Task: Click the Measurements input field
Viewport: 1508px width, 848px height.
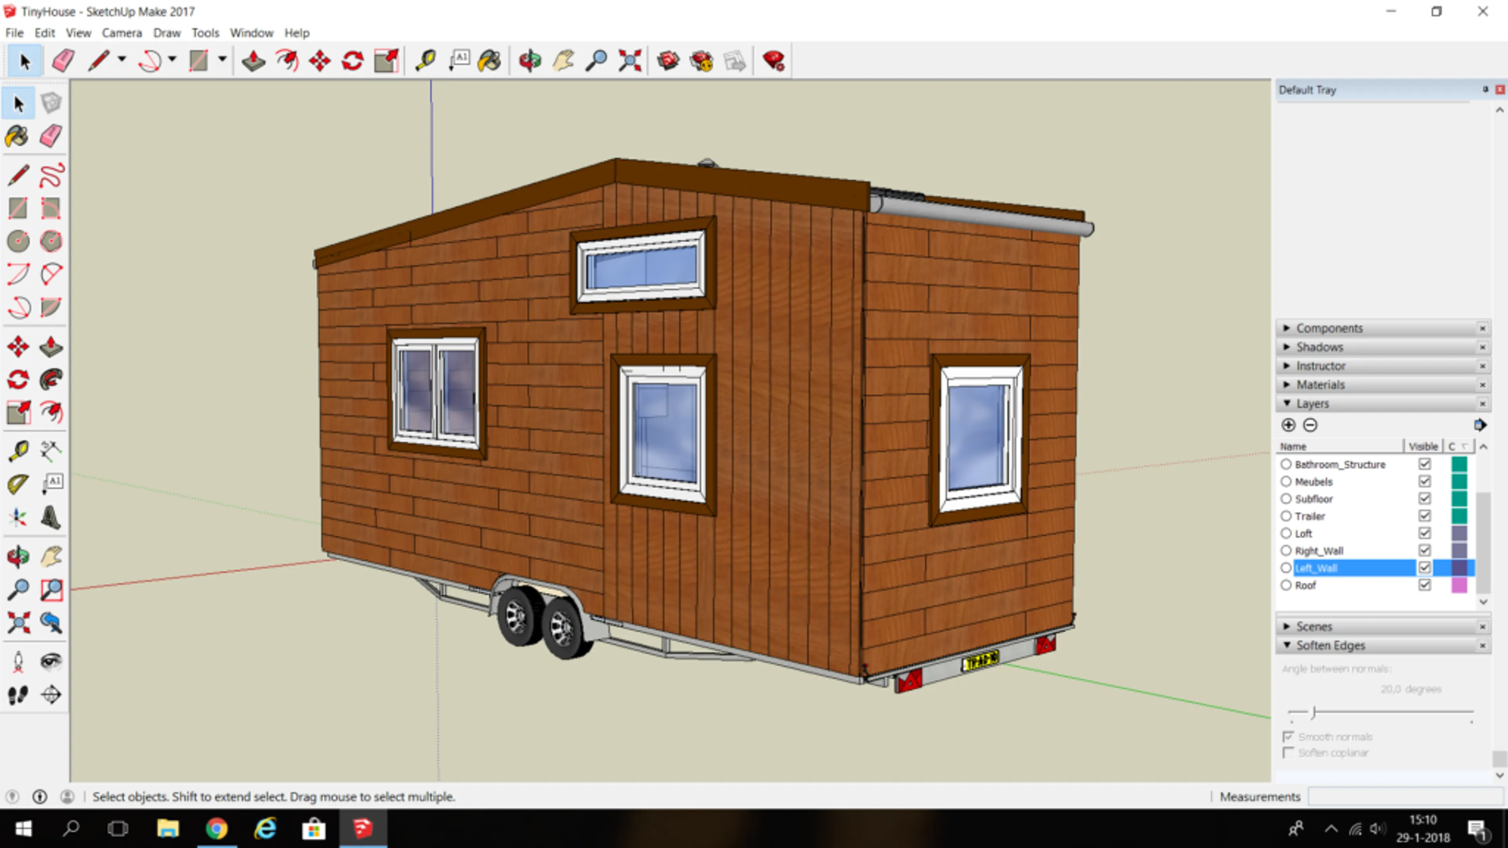Action: (x=1405, y=797)
